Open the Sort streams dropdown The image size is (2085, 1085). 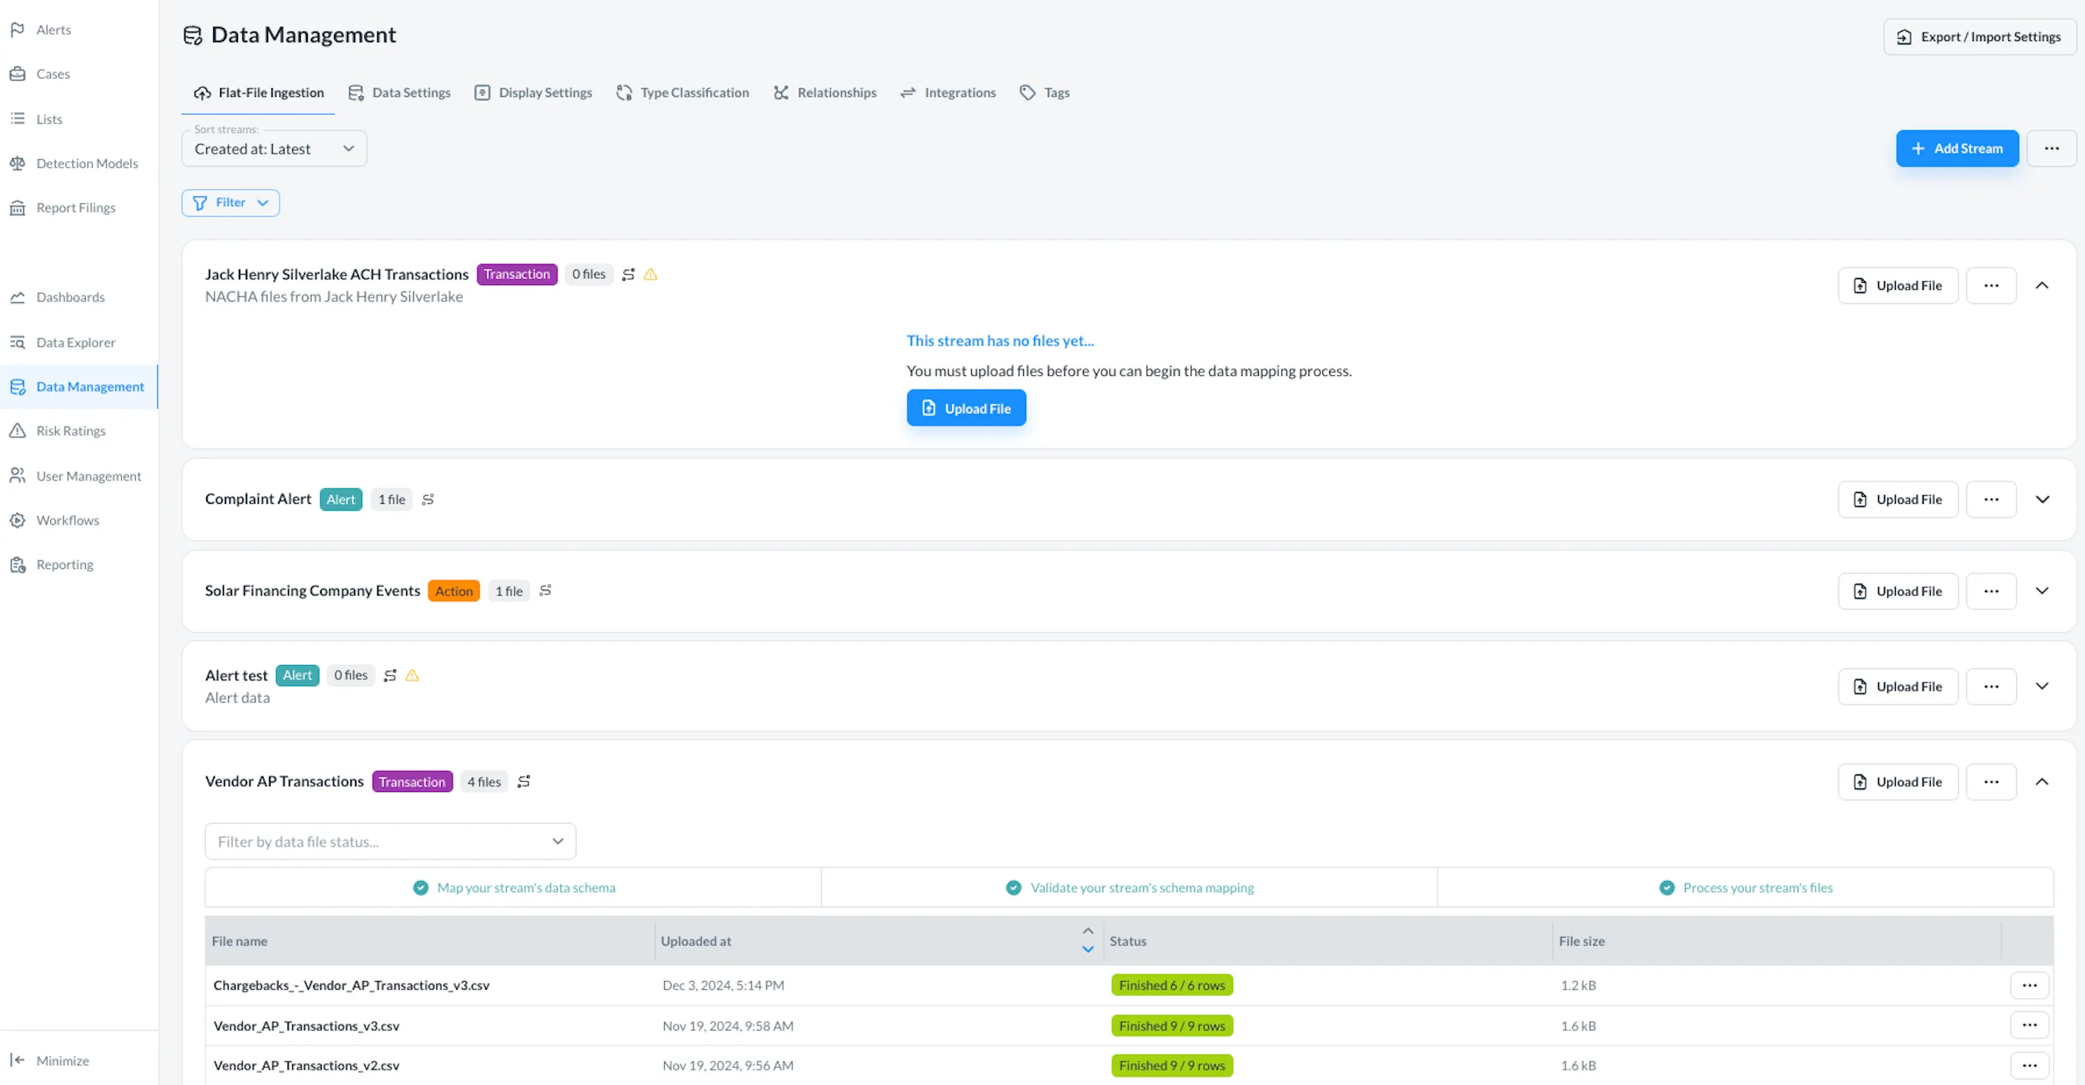pyautogui.click(x=274, y=149)
